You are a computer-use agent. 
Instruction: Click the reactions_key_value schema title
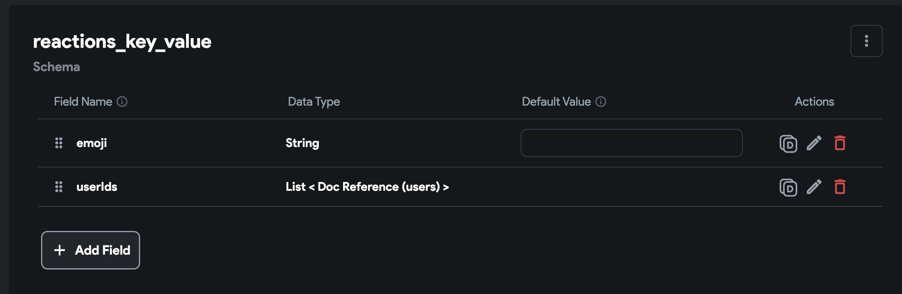(122, 41)
